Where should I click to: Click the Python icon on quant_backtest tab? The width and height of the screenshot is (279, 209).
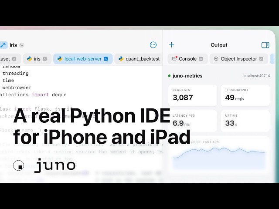pos(121,59)
